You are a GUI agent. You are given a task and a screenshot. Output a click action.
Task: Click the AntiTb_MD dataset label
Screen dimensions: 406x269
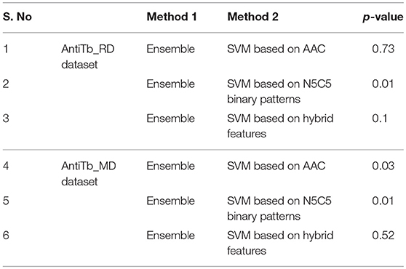pyautogui.click(x=89, y=174)
